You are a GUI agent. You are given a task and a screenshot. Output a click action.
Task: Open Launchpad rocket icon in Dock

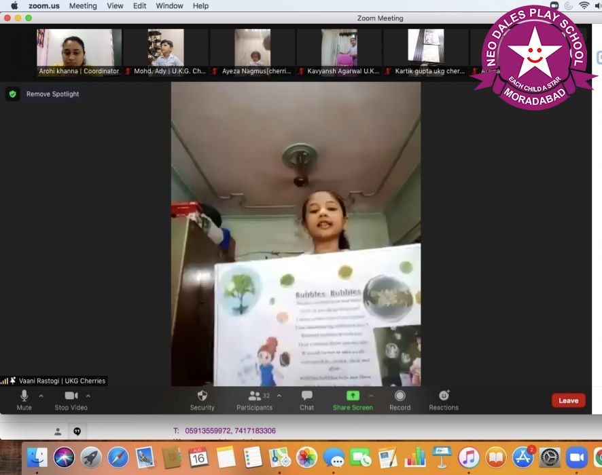pyautogui.click(x=91, y=457)
